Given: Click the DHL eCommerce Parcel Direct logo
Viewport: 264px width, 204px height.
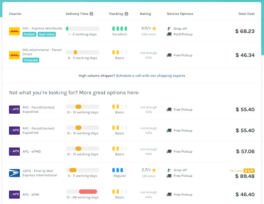Looking at the screenshot, I should 14,55.
